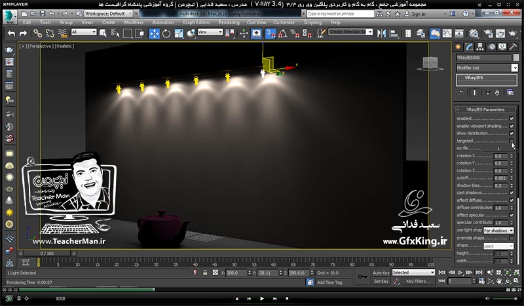Toggle the 'targeted' checkbox
Viewport: 524px width, 306px height.
[512, 141]
